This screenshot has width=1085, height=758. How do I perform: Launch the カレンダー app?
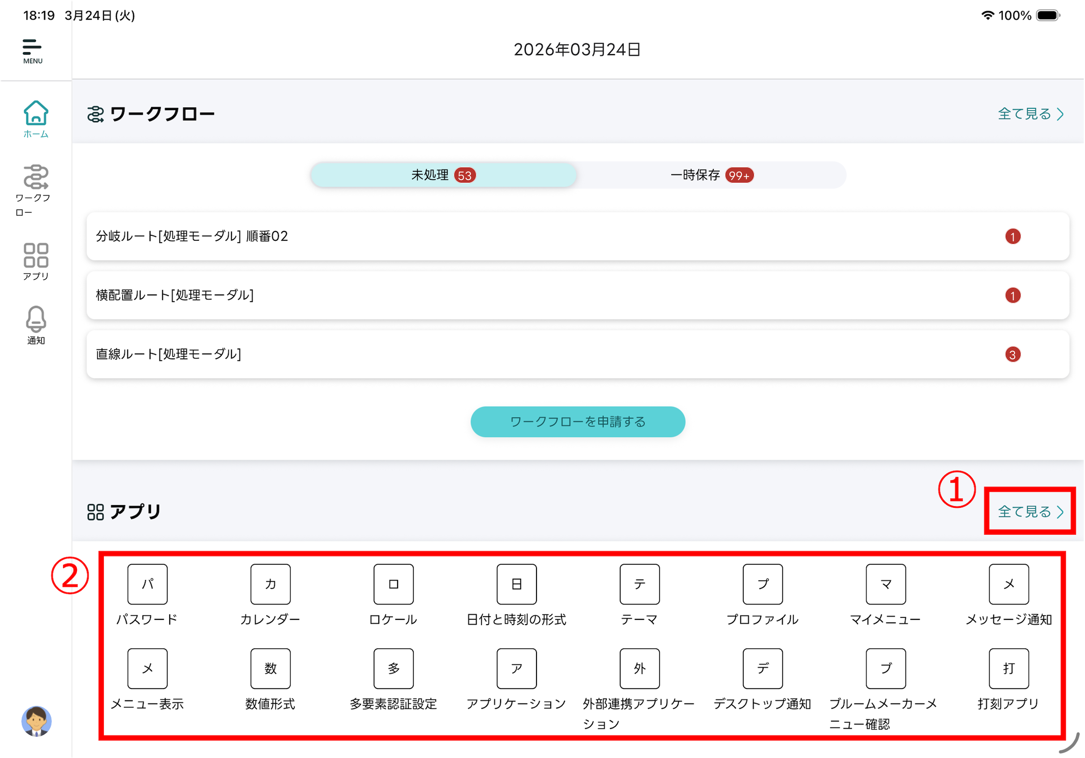(270, 584)
